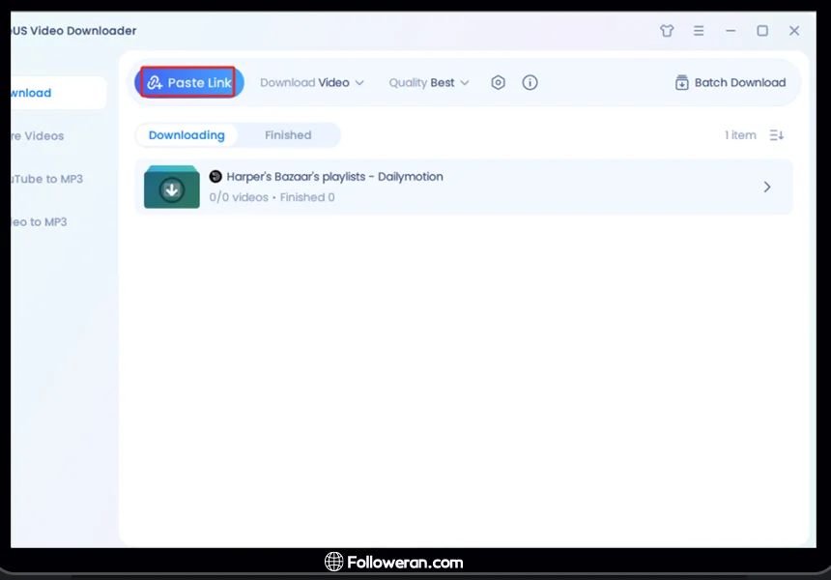Open the Download Video format dropdown
This screenshot has height=580, width=831.
pyautogui.click(x=312, y=83)
